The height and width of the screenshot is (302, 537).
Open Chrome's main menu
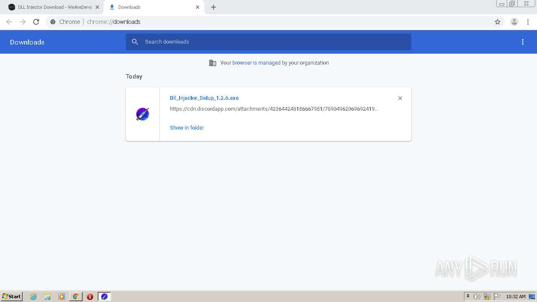(x=528, y=22)
